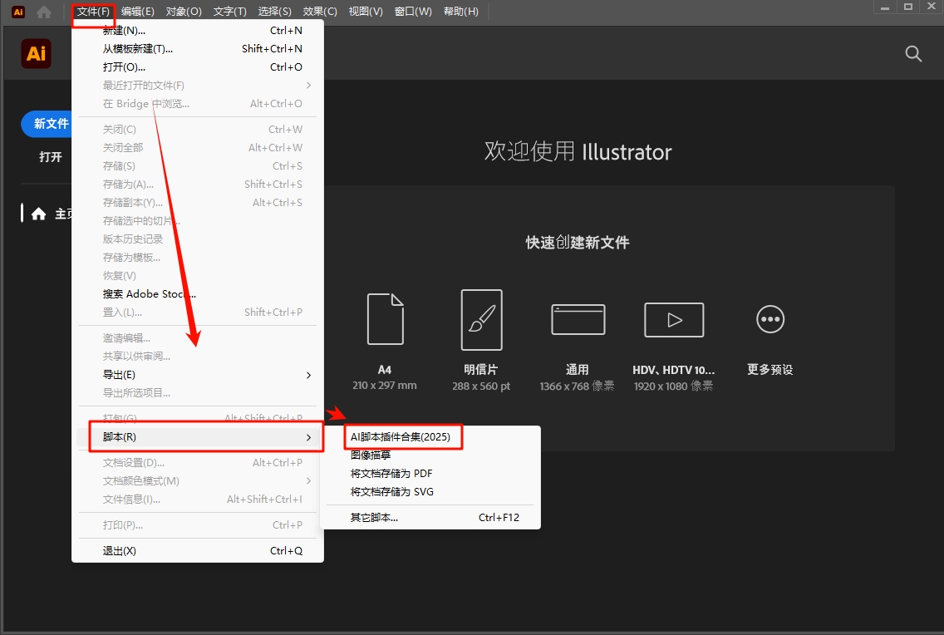Image resolution: width=944 pixels, height=635 pixels.
Task: Select the A4 document preset icon
Action: (385, 318)
